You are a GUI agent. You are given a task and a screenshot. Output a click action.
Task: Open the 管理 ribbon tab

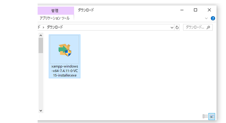click(56, 11)
